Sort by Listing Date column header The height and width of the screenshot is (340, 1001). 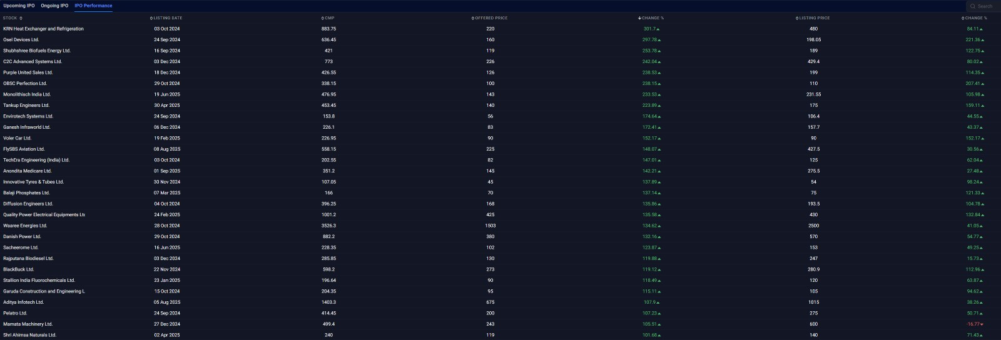[x=167, y=18]
